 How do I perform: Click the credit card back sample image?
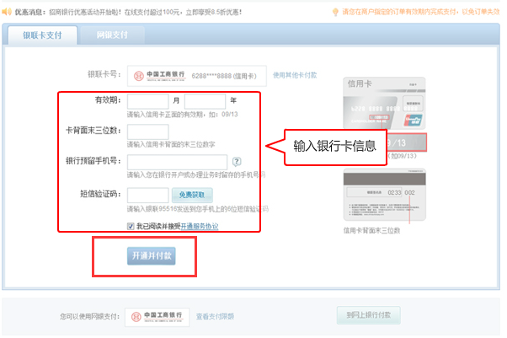point(383,193)
